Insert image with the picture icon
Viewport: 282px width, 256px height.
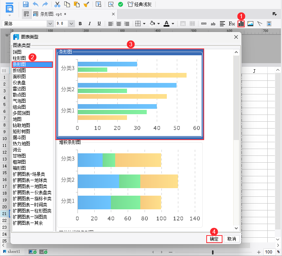(x=250, y=24)
